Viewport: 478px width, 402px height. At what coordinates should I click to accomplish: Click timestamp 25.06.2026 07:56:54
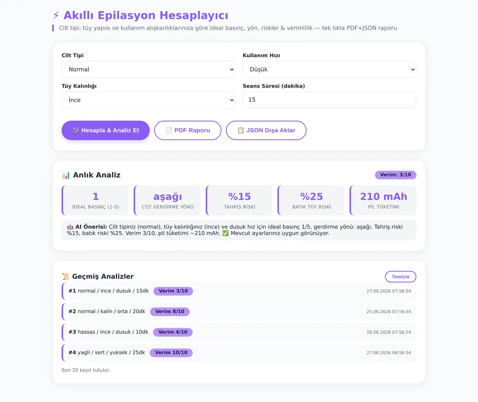point(389,312)
